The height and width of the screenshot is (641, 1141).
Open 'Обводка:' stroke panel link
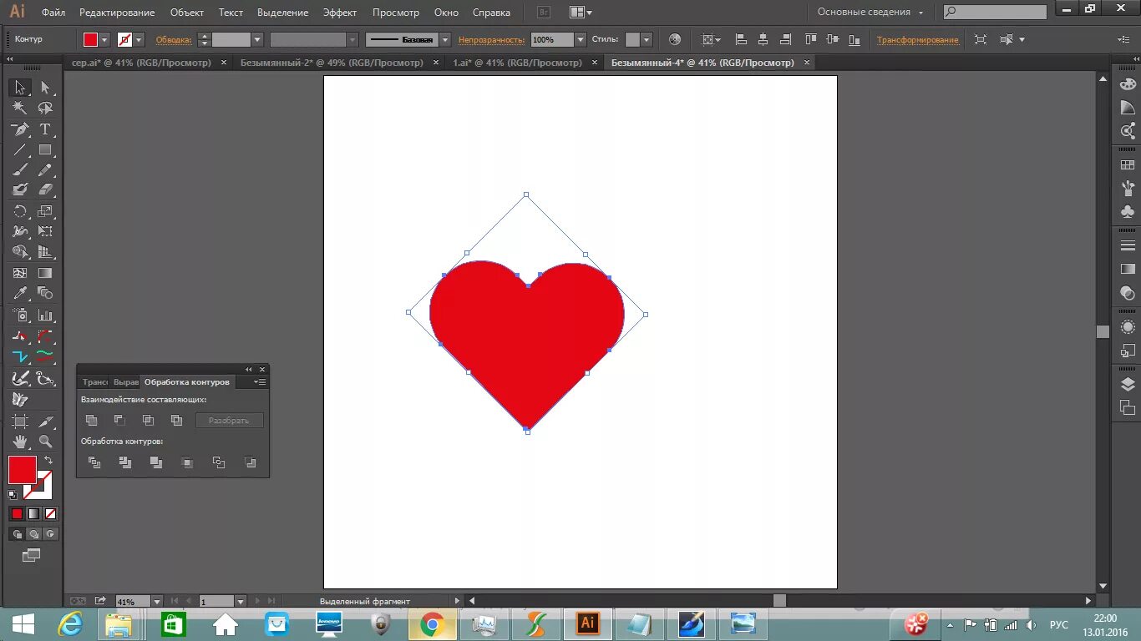[x=174, y=39]
